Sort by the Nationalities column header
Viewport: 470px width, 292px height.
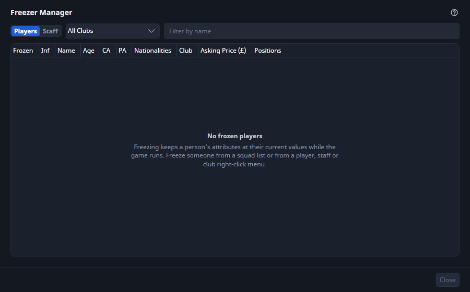pyautogui.click(x=154, y=51)
